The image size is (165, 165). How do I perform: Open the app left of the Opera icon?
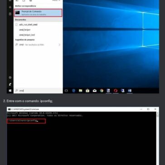coord(108,91)
